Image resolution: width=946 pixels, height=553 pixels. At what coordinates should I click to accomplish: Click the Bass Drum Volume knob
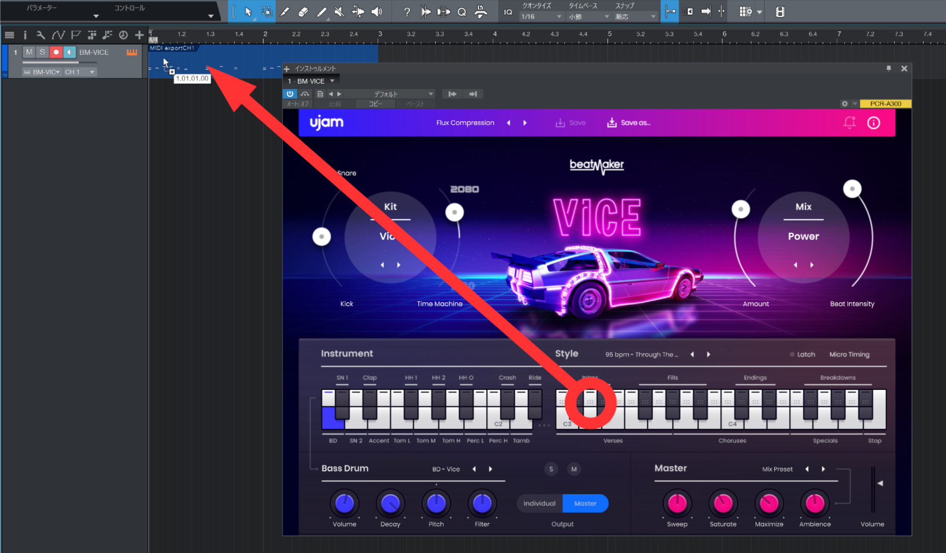click(x=344, y=503)
